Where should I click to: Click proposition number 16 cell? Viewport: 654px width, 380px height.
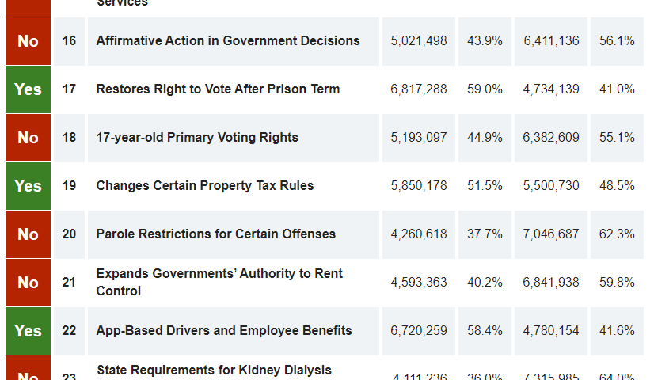coord(70,41)
